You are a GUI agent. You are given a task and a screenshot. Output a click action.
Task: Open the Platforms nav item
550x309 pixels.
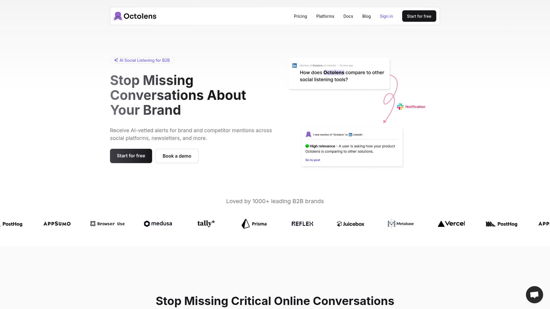tap(325, 16)
